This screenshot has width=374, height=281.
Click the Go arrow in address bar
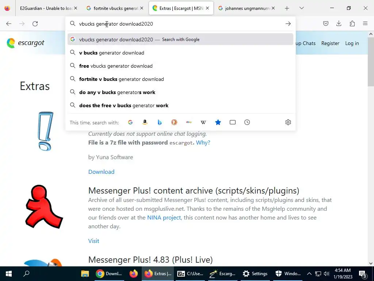point(288,24)
